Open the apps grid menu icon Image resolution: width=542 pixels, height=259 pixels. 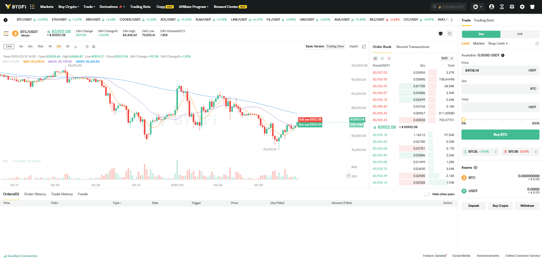[32, 6]
